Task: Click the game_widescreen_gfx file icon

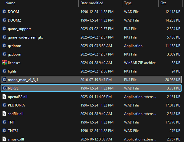Action: tap(4, 37)
